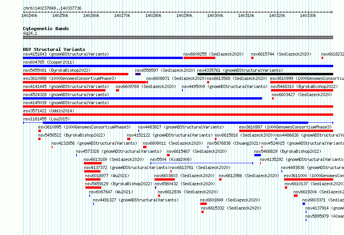Click the nsv4151643 gnomAD variant label
344x235 pixels.
[x=66, y=54]
